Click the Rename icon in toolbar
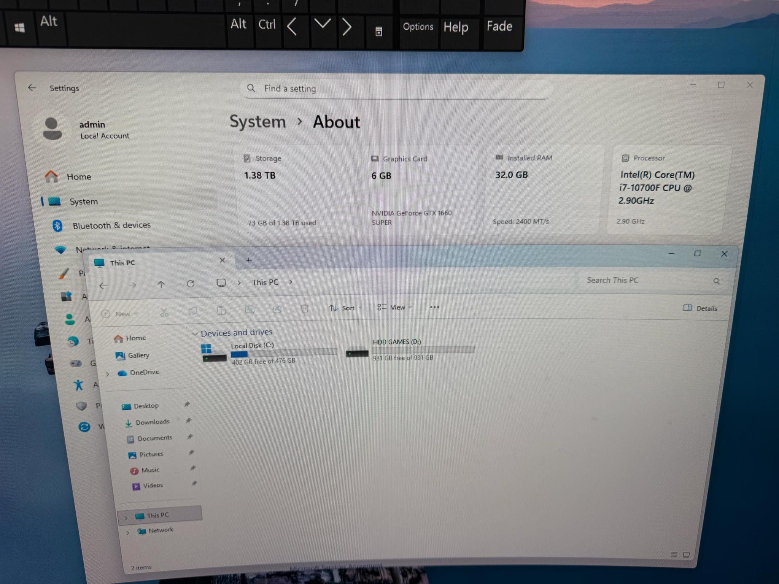Screen dimensions: 779x584 (x=250, y=310)
